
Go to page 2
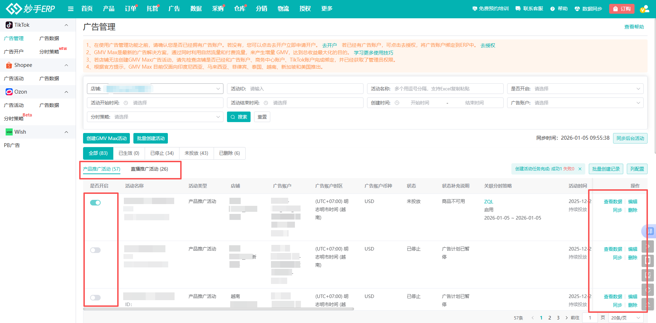coord(550,318)
